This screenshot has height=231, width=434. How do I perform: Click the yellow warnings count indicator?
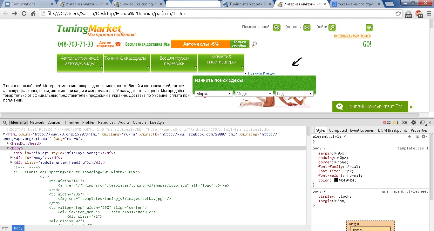(396, 122)
